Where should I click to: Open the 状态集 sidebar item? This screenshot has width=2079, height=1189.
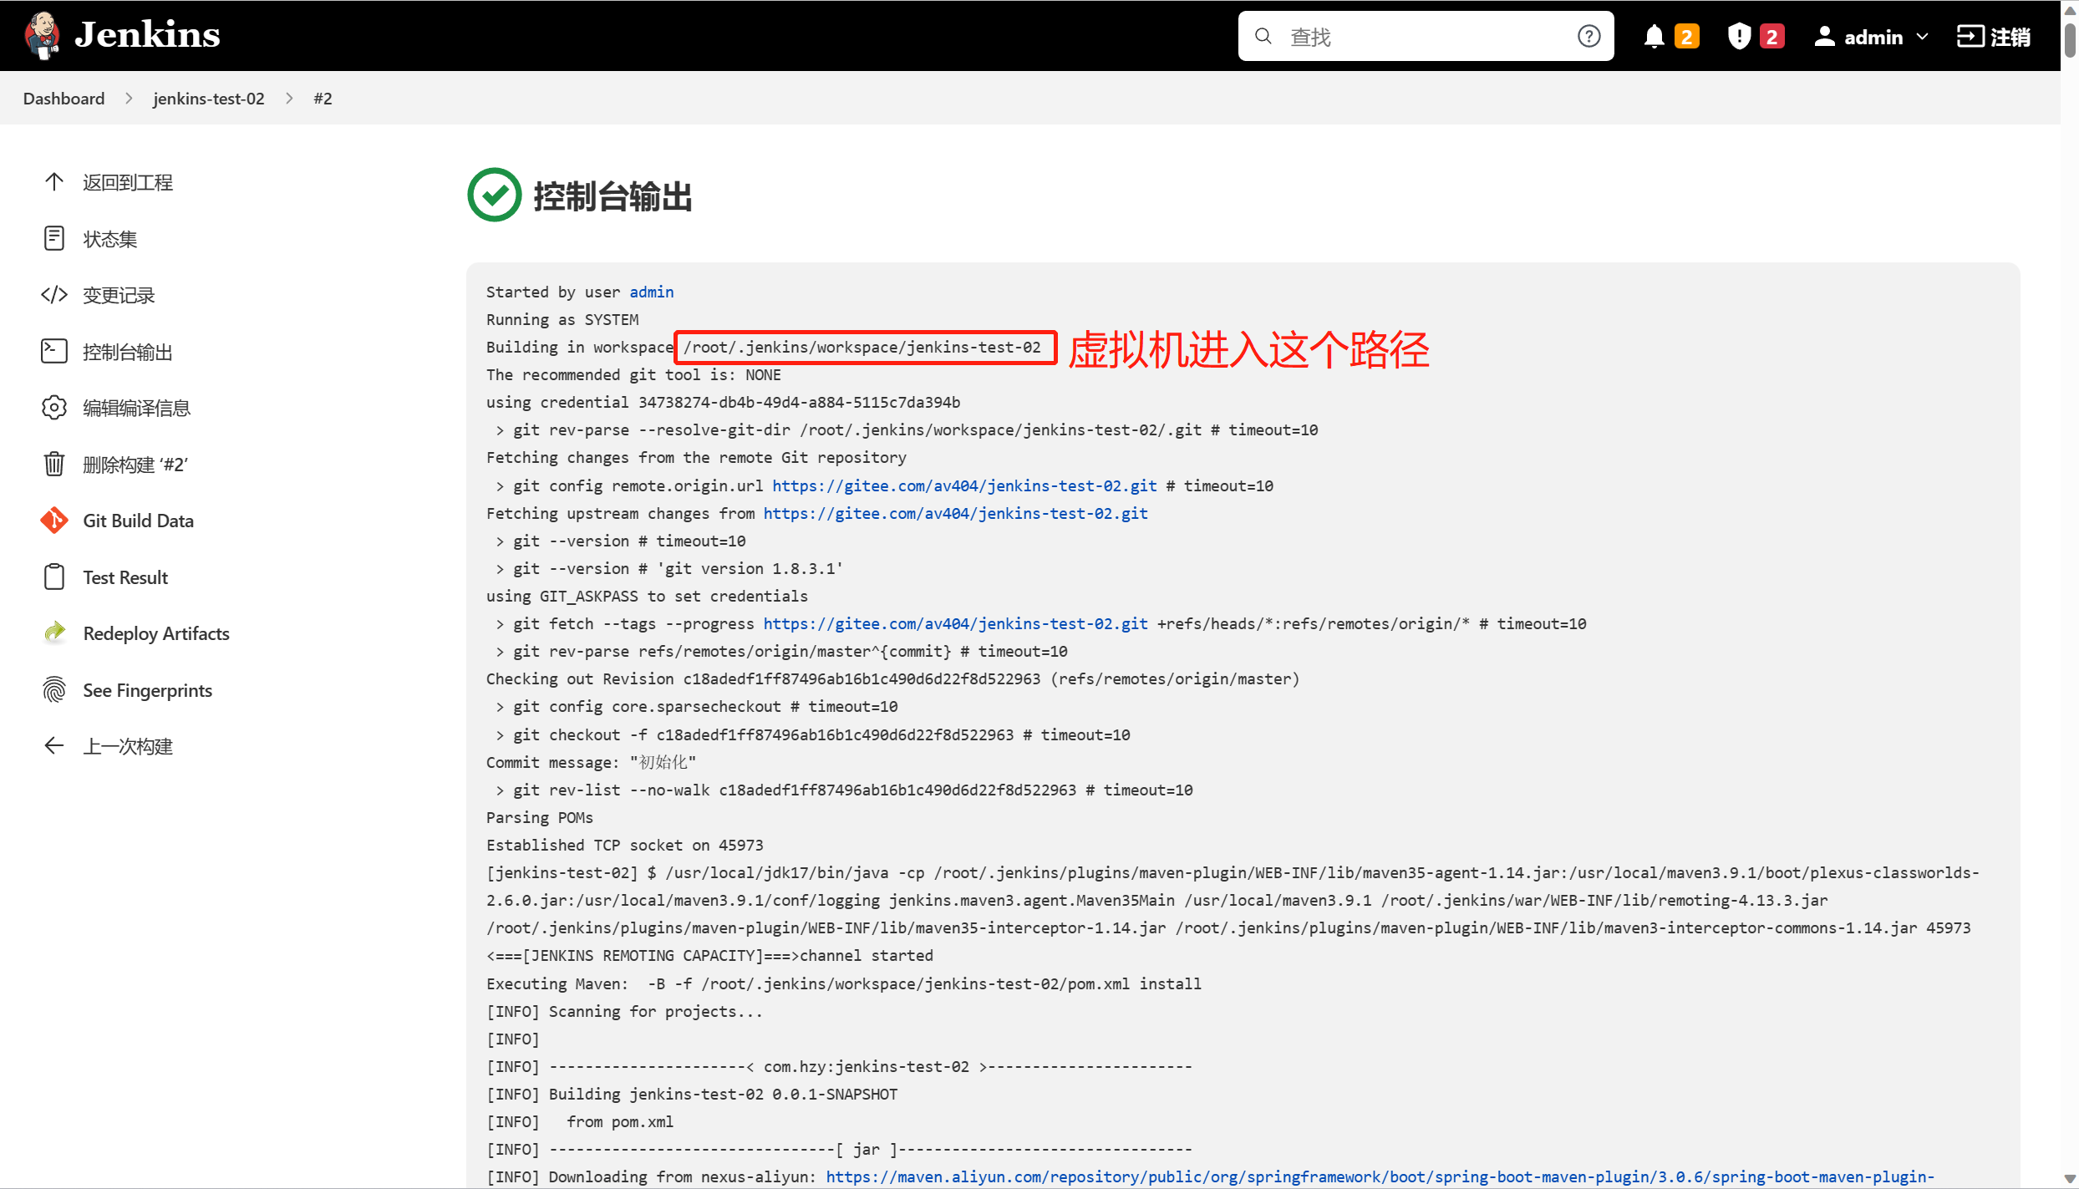click(109, 239)
